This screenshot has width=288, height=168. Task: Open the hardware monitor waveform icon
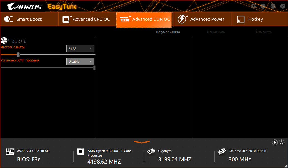click(x=282, y=143)
